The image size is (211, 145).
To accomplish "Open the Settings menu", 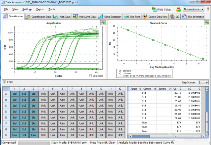I will [27, 9].
